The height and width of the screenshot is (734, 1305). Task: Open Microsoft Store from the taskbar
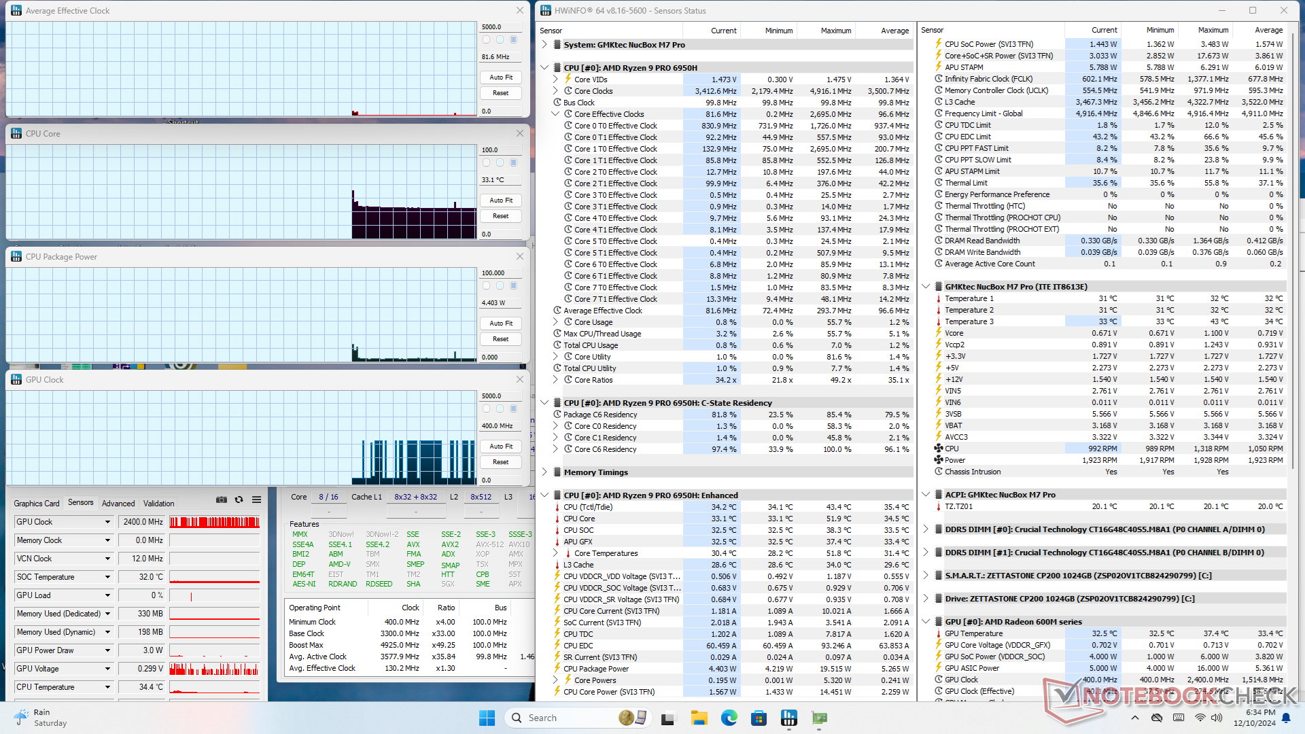point(759,718)
